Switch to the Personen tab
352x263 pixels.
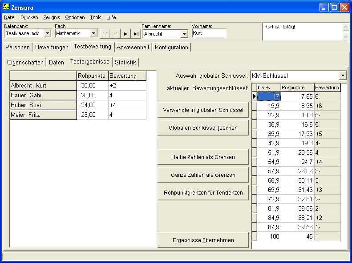pyautogui.click(x=17, y=47)
